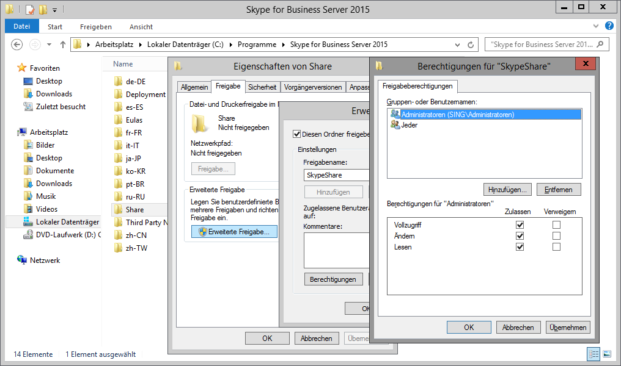Switch to details view icon in status bar

coord(593,354)
